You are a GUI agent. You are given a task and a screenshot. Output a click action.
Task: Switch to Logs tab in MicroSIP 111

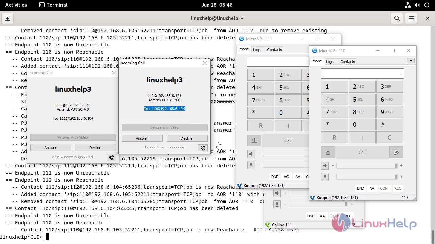point(257,50)
